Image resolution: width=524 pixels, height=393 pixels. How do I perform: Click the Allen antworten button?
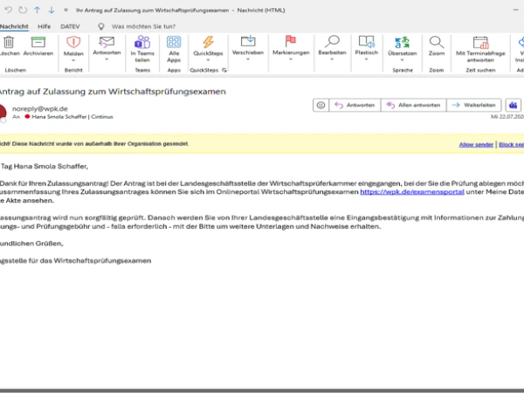[413, 106]
